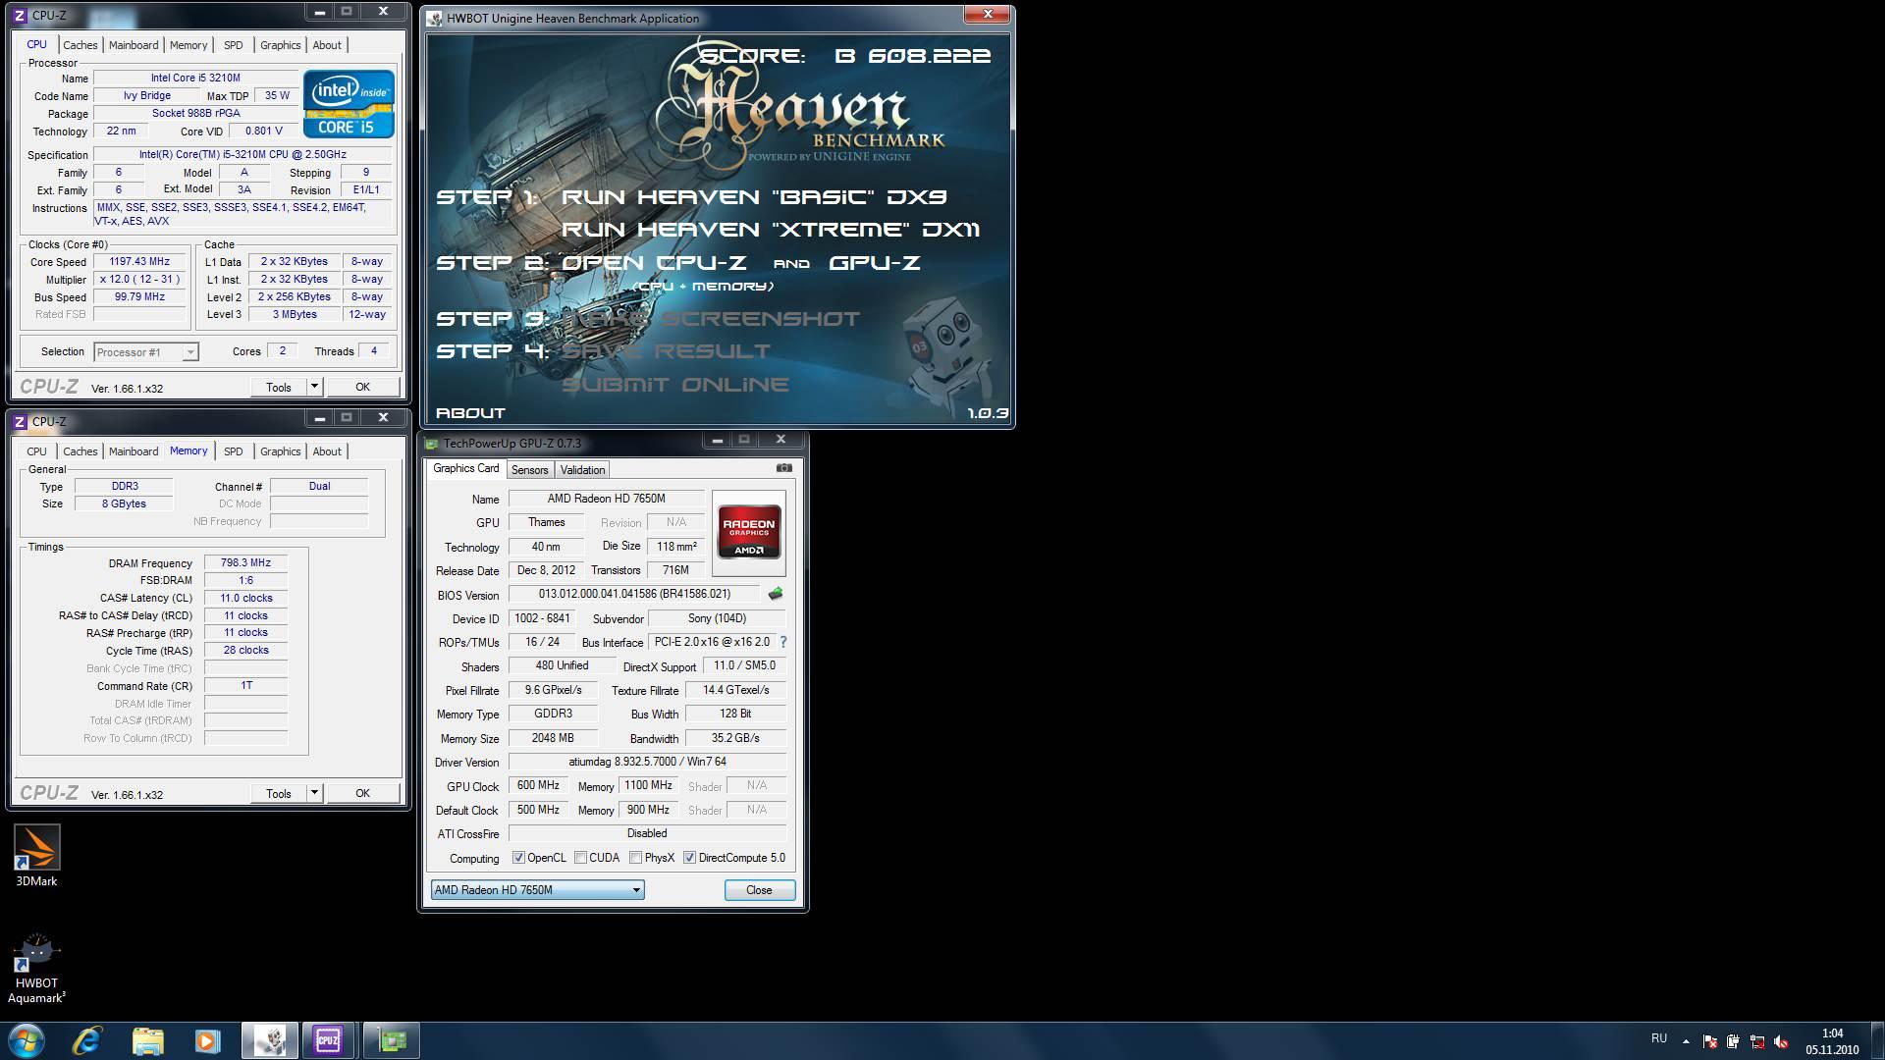
Task: Click the Radeon Graphics logo in GPU-Z
Action: pos(749,532)
